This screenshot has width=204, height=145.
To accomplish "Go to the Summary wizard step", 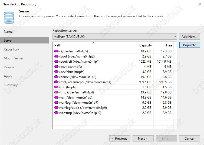I will (x=11, y=85).
